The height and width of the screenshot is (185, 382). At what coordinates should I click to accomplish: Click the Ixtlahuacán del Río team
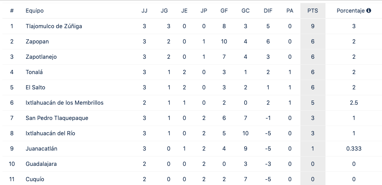(50, 133)
